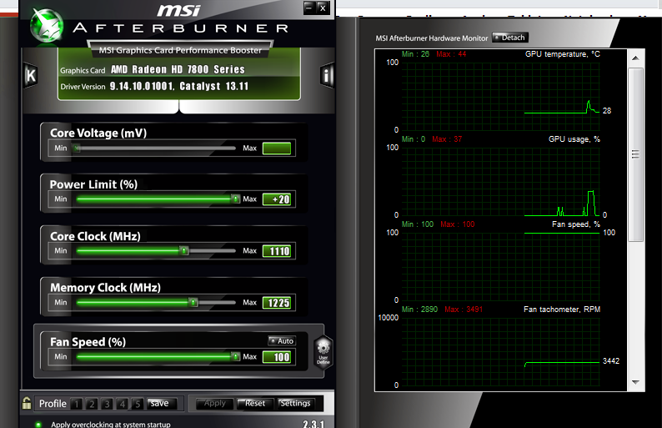Image resolution: width=662 pixels, height=428 pixels.
Task: Select profile slot 1
Action: click(77, 404)
